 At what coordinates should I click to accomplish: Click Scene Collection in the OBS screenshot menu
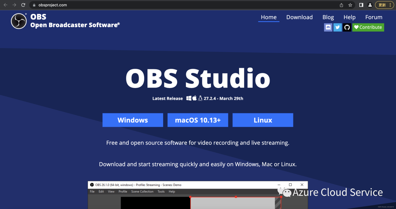coord(142,191)
